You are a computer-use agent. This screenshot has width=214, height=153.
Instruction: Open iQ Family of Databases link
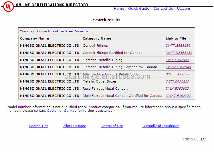[x=160, y=126]
